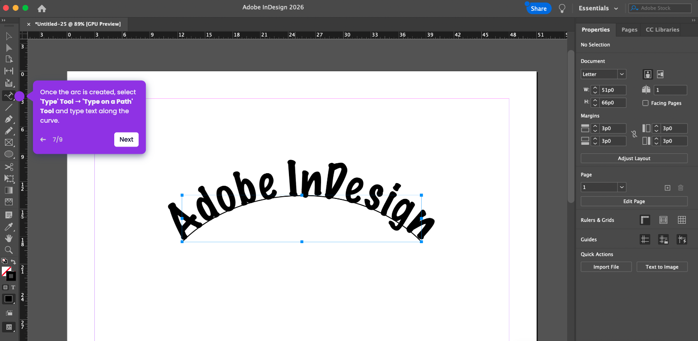Select the Selection tool arrow
698x341 pixels.
9,36
